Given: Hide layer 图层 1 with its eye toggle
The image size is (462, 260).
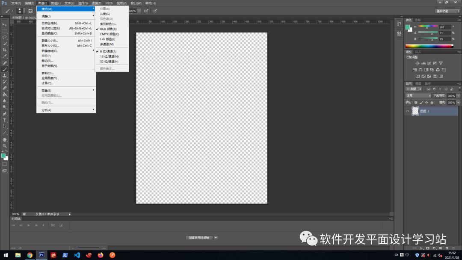Looking at the screenshot, I should [x=407, y=111].
